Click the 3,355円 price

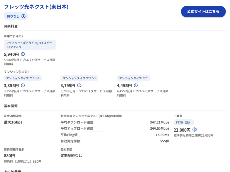coord(11,86)
